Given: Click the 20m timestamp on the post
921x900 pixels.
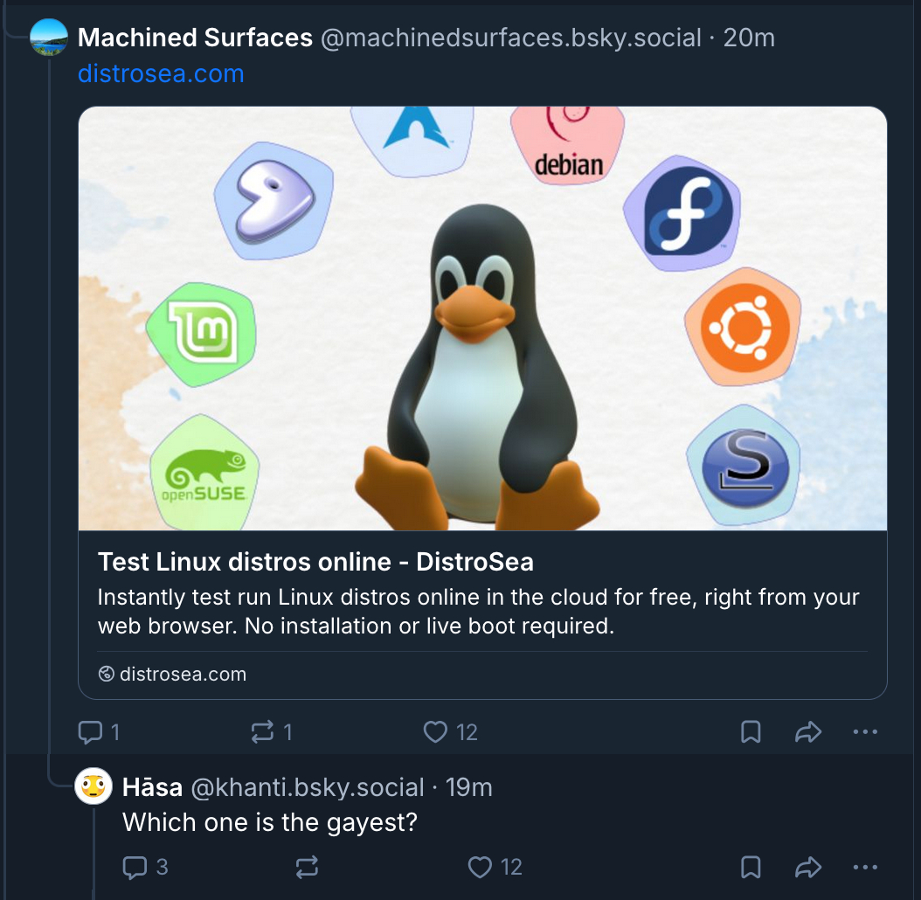Looking at the screenshot, I should [x=750, y=38].
